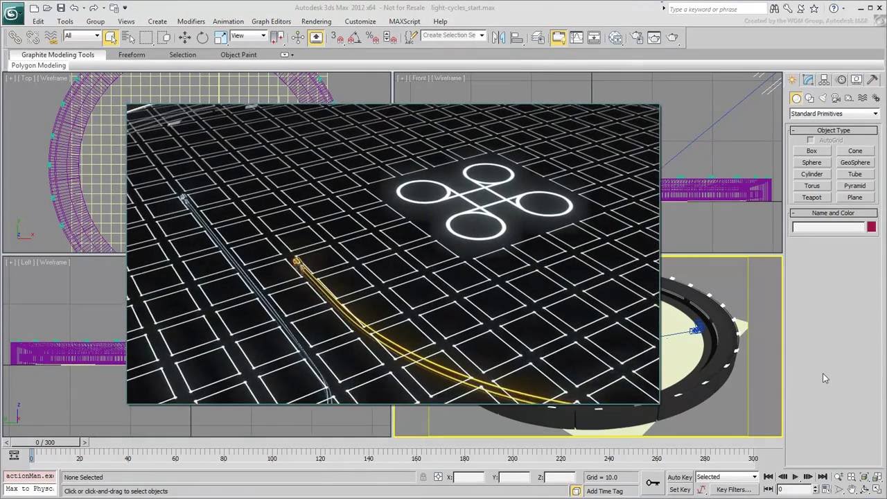
Task: Click the Set Keys large key icon
Action: tap(652, 482)
